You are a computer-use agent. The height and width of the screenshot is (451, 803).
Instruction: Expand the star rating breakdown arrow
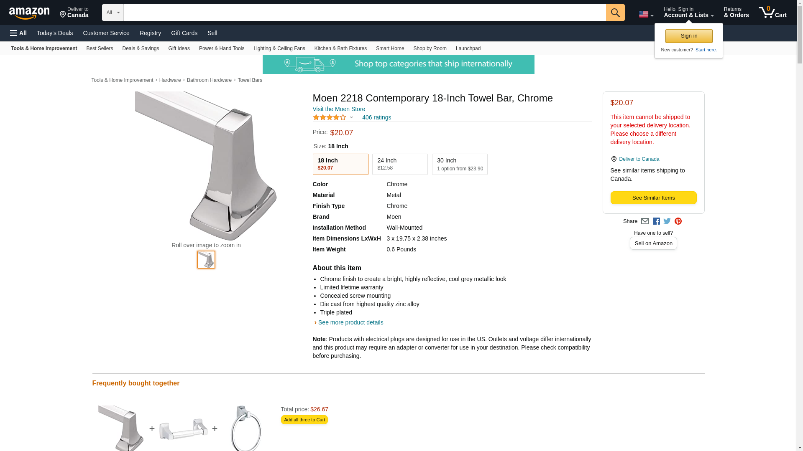point(351,117)
